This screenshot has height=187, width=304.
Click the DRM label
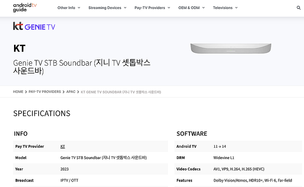coord(180,157)
